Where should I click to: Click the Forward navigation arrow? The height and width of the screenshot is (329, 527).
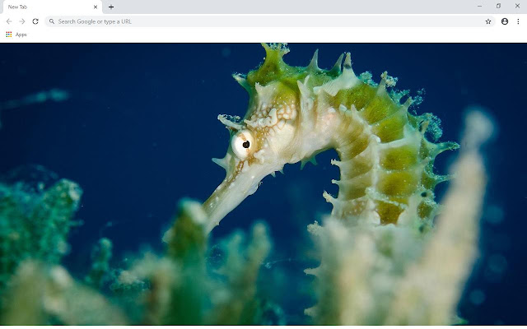pos(22,21)
